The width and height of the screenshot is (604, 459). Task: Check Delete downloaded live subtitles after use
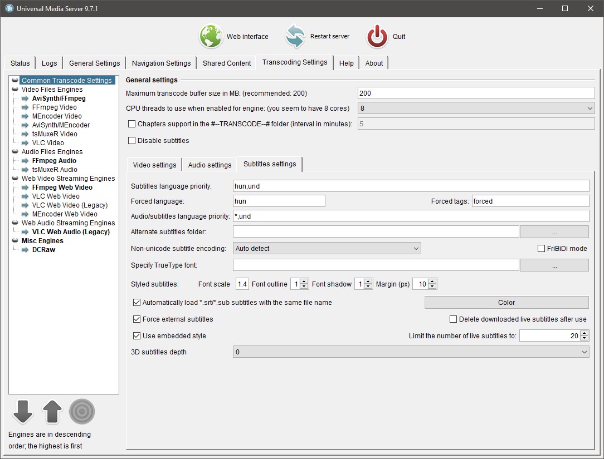pyautogui.click(x=454, y=319)
